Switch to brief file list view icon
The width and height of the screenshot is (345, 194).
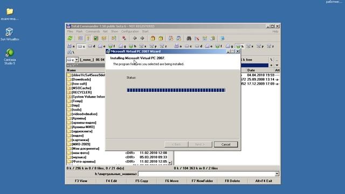80,38
